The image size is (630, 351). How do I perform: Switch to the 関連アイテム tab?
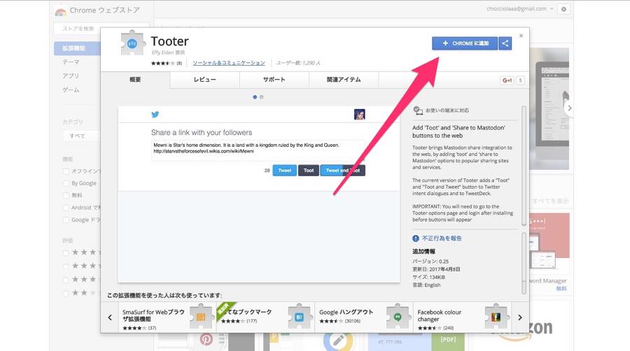(344, 80)
